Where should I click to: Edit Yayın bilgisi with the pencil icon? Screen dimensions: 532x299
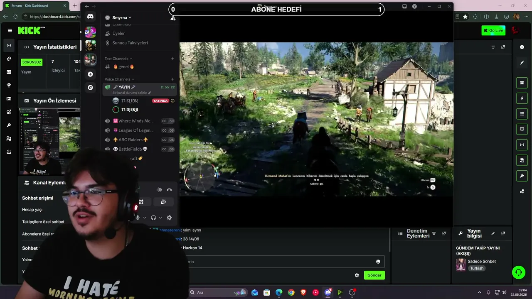pos(493,233)
